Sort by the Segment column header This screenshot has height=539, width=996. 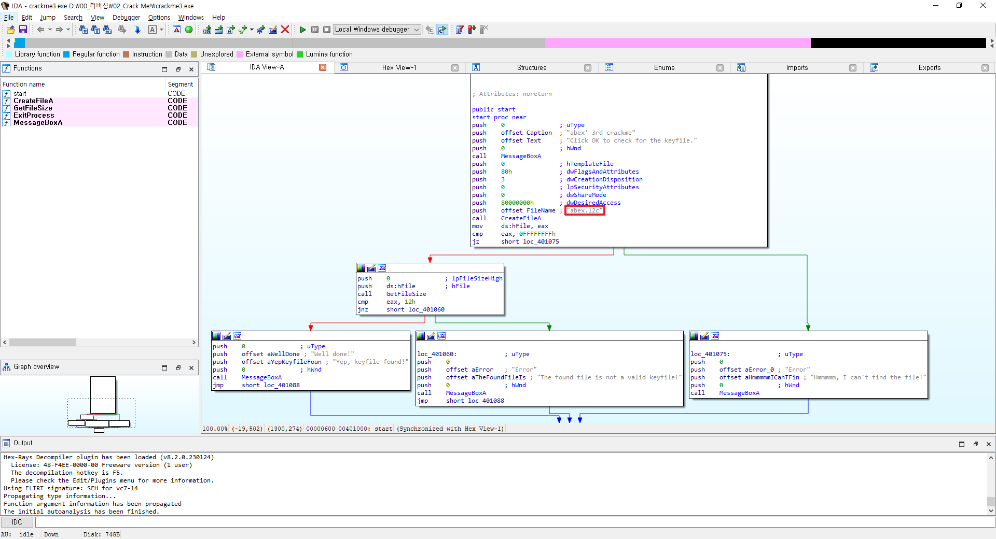(181, 84)
